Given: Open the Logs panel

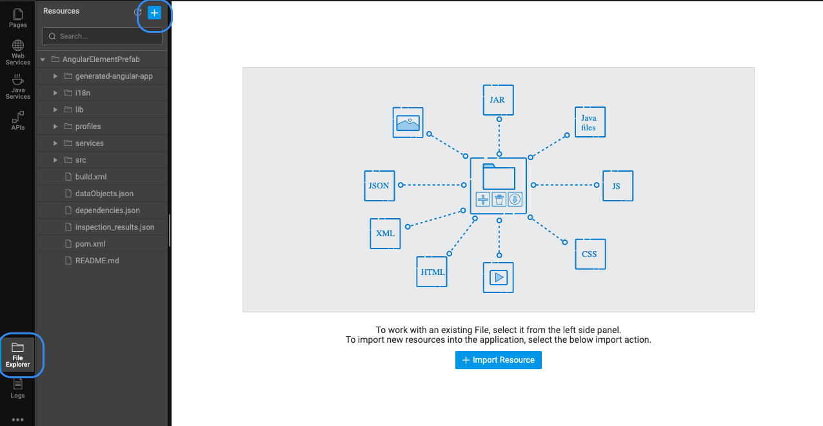Looking at the screenshot, I should point(18,389).
